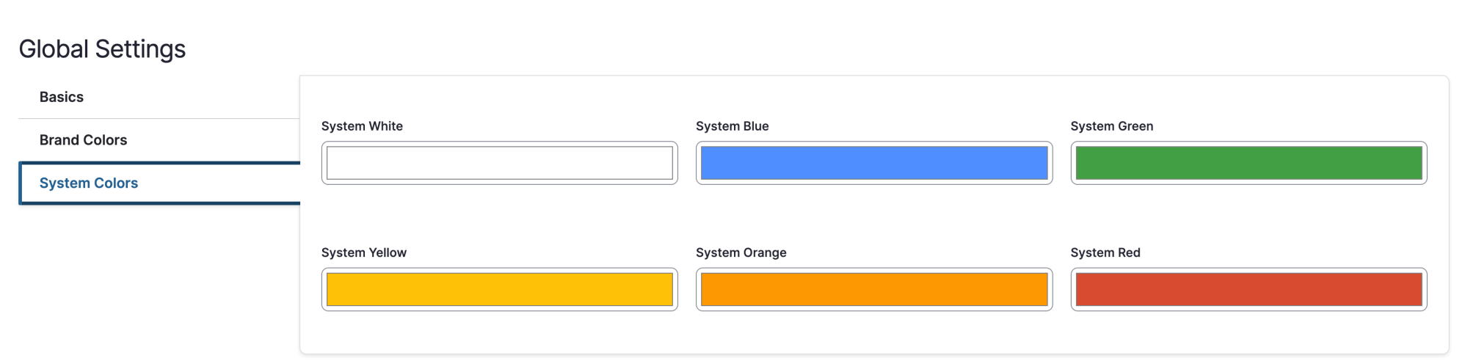The width and height of the screenshot is (1468, 361).
Task: Click the dark blue left edge of System Colors tab
Action: pos(20,183)
